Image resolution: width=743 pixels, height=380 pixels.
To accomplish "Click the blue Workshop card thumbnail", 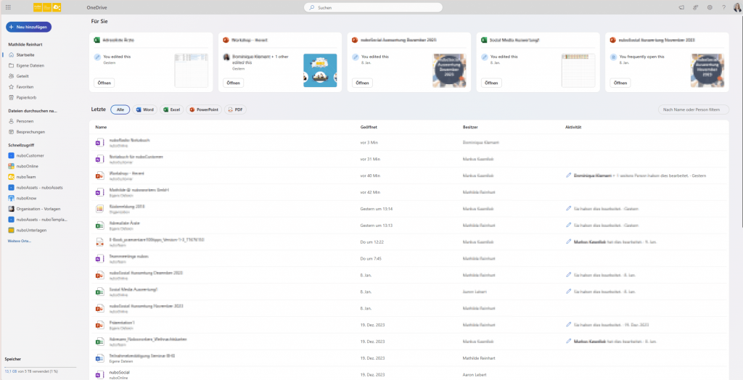I will (320, 70).
